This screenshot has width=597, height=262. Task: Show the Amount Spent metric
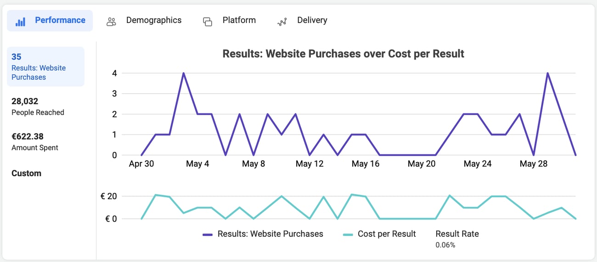point(35,142)
